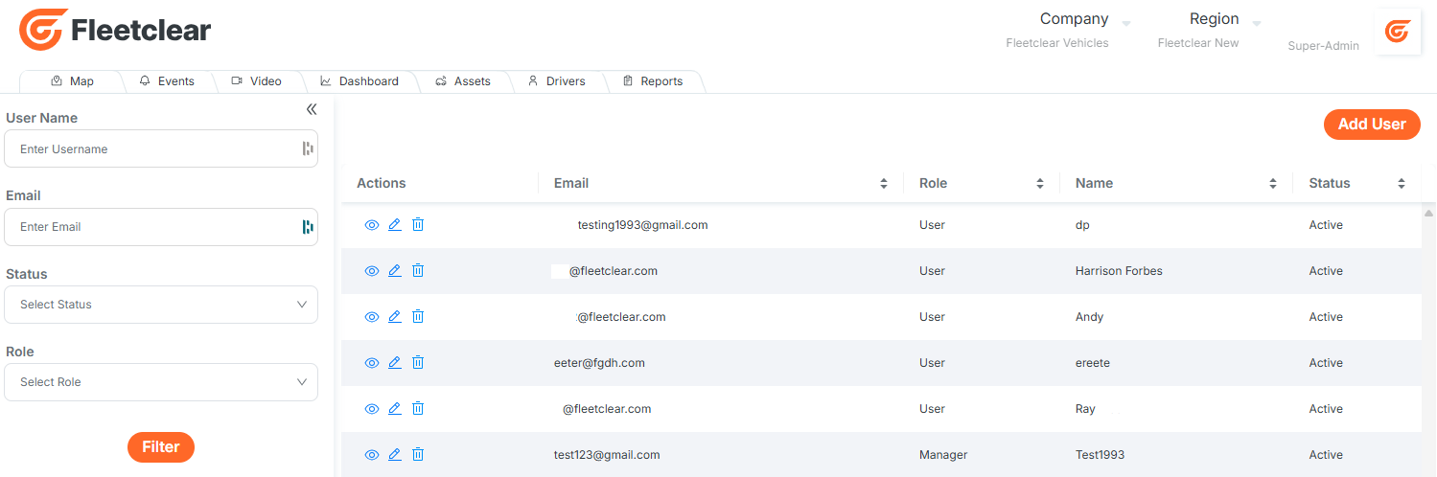Delete the user named Andy via trash icon
The width and height of the screenshot is (1437, 477).
tap(418, 317)
